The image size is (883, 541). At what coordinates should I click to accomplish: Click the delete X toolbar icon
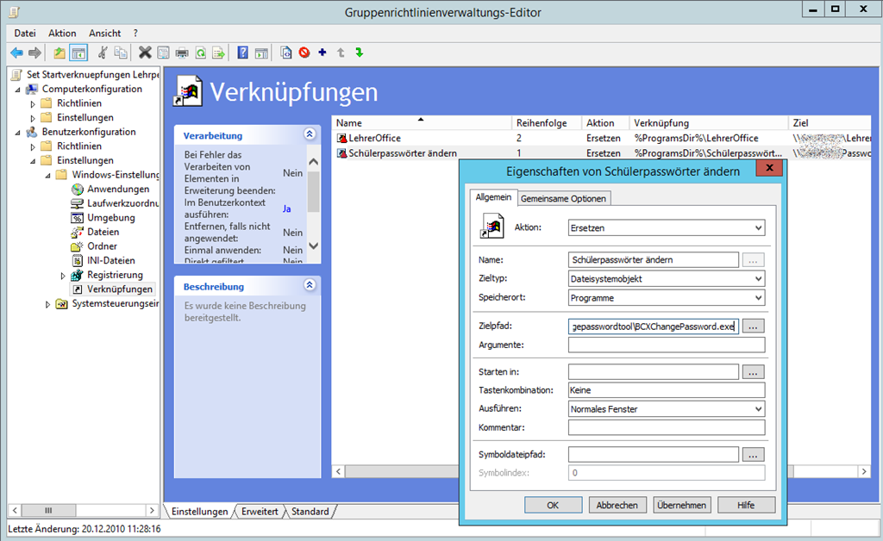(x=145, y=53)
